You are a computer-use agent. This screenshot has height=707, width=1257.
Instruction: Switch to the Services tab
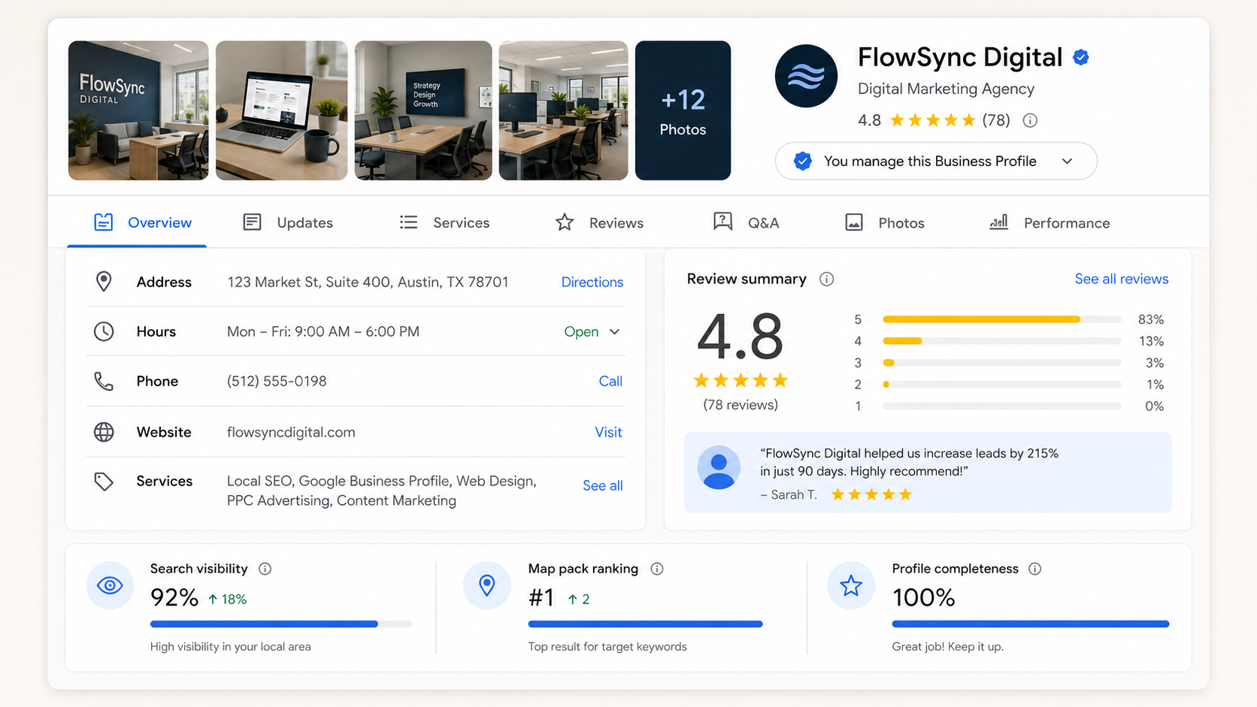point(444,223)
